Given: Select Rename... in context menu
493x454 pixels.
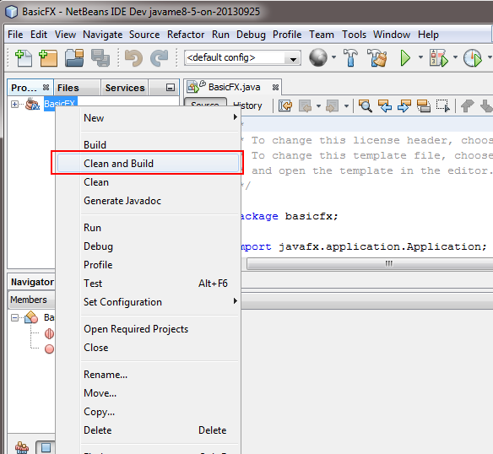Looking at the screenshot, I should click(x=147, y=375).
